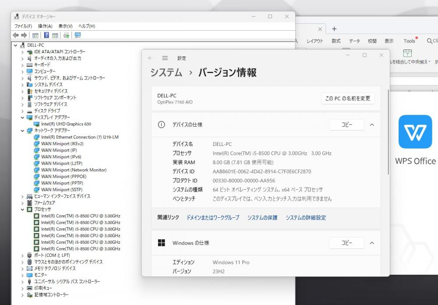The image size is (438, 305).
Task: Click the 23H2 version value
Action: click(219, 271)
